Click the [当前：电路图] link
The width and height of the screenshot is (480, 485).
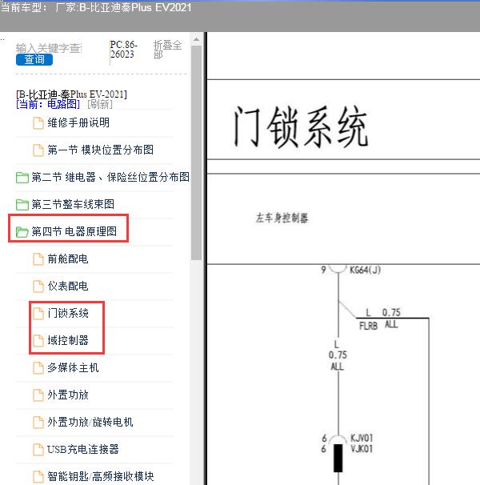(48, 104)
